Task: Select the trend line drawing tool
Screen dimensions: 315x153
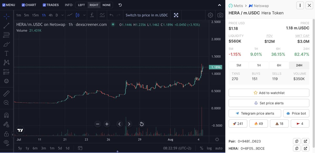Action: pos(6,26)
